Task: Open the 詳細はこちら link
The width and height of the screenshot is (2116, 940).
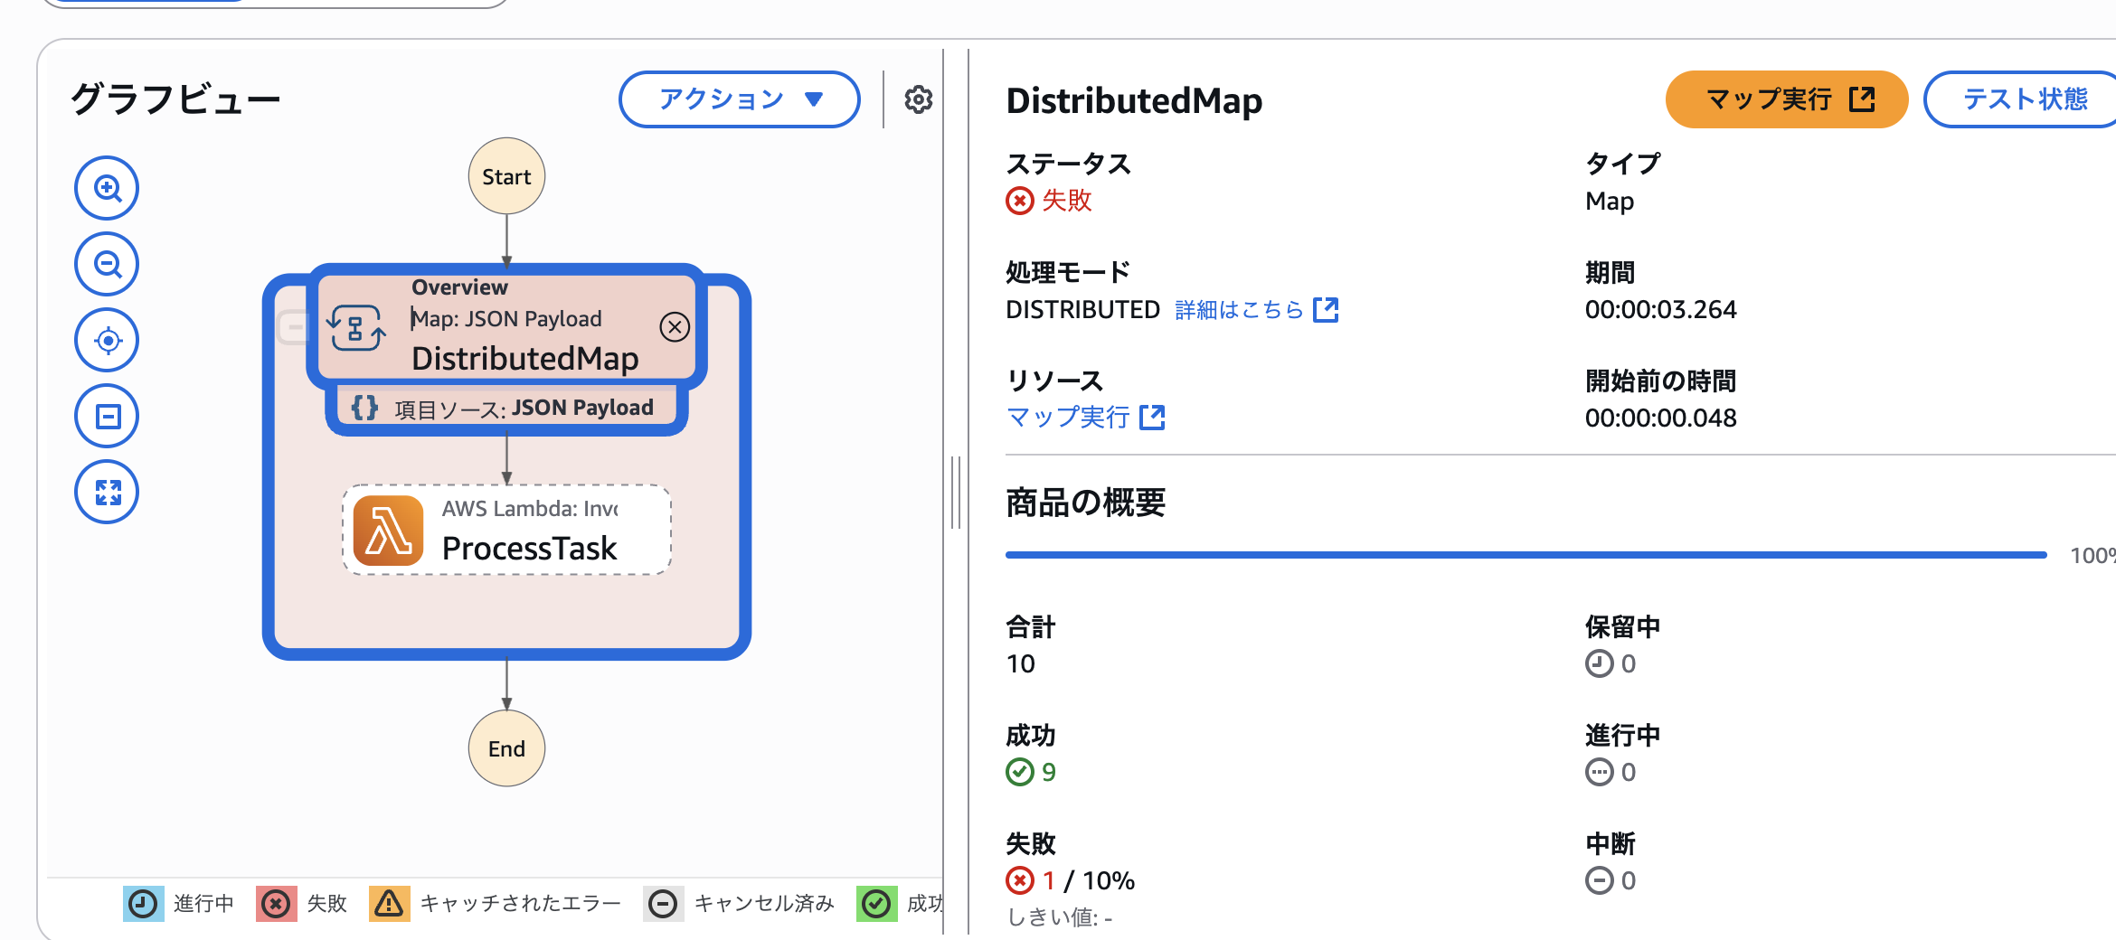Action: click(1239, 310)
